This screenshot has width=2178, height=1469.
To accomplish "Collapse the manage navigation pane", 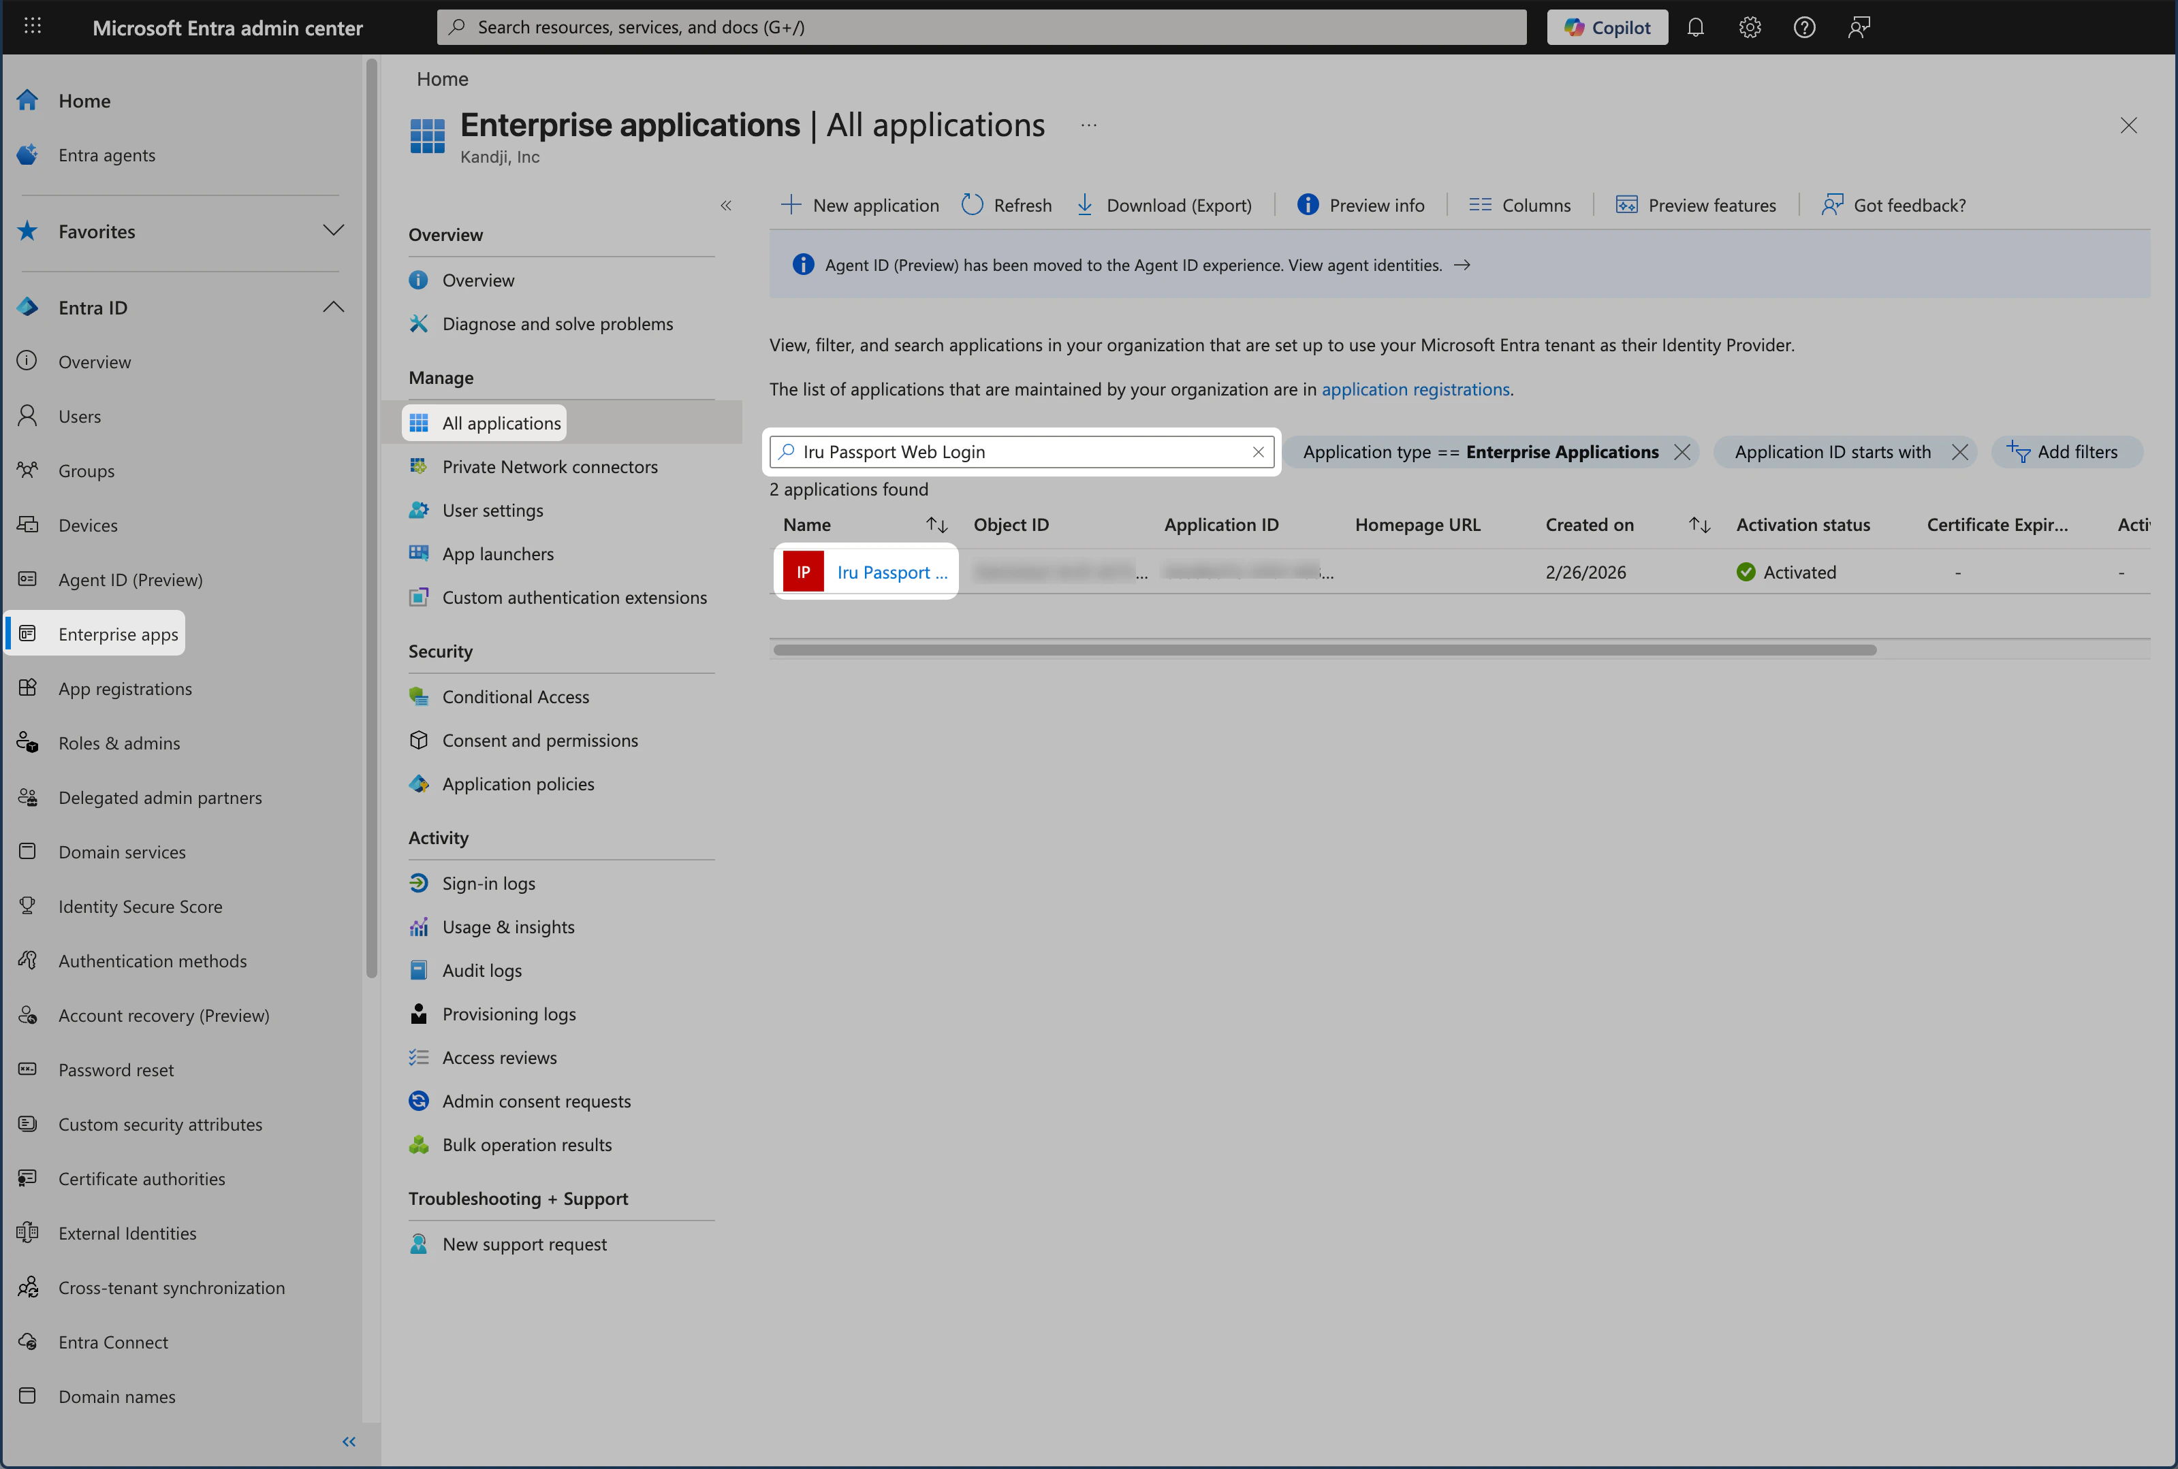I will pyautogui.click(x=726, y=204).
